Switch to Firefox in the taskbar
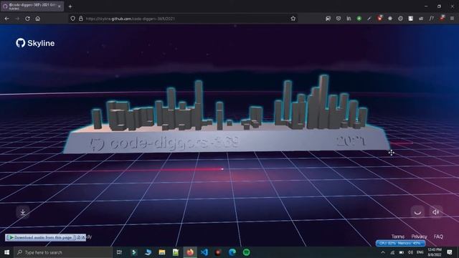459x258 pixels. [x=190, y=252]
